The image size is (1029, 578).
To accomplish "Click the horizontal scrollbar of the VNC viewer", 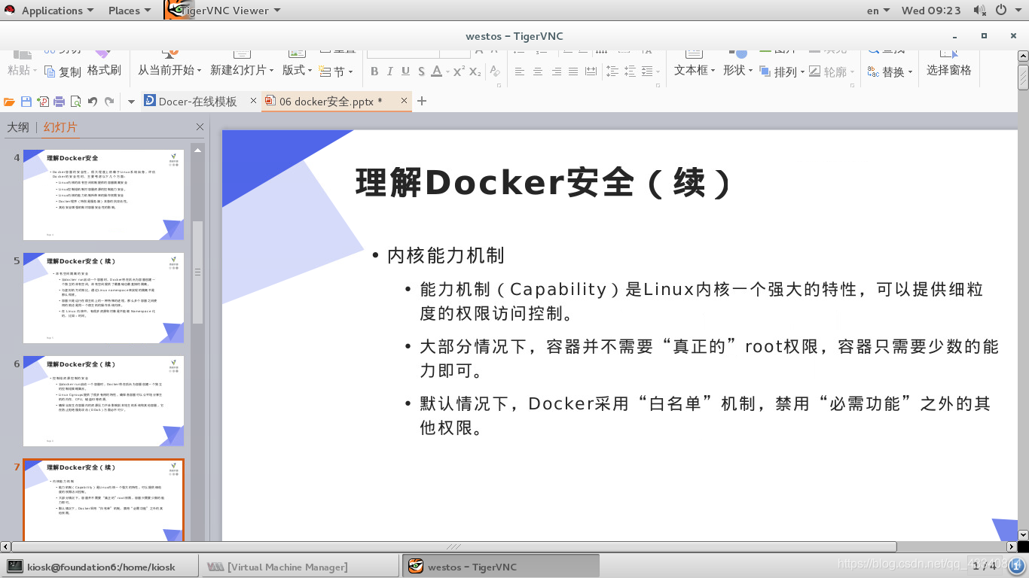I will click(x=453, y=547).
